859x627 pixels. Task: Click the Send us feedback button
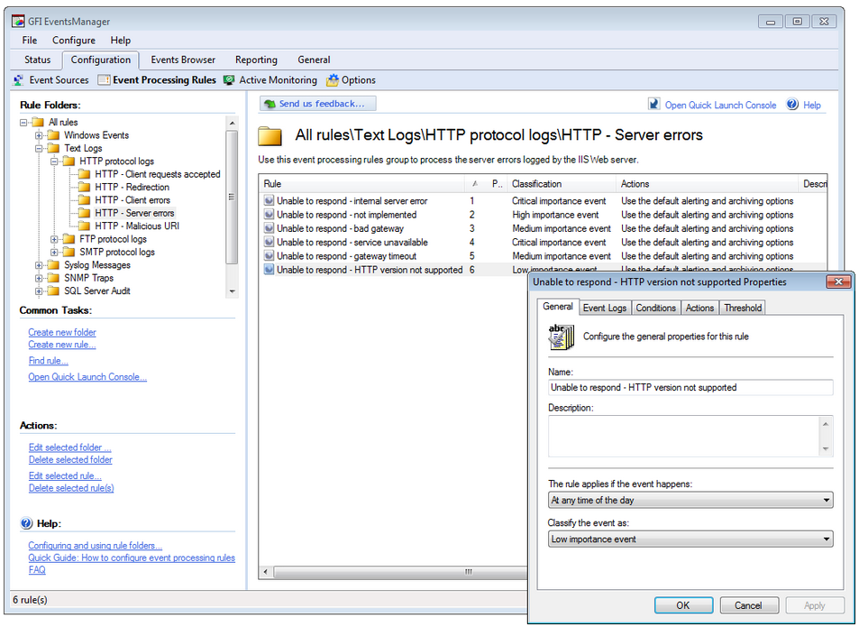pyautogui.click(x=318, y=104)
